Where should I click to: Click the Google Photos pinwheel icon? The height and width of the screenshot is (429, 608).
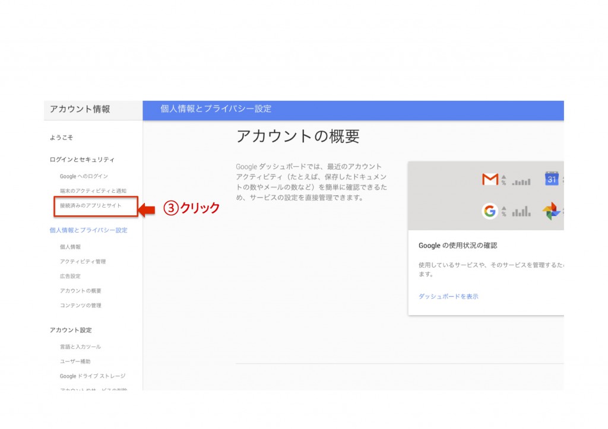tap(552, 211)
